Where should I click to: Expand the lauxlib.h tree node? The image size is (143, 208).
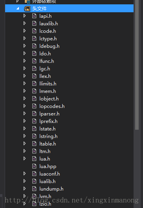pos(24,23)
